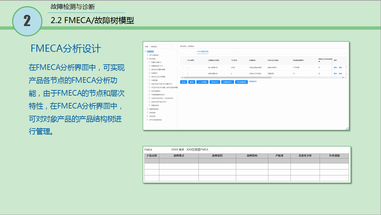Click the FMEA编号 column header
This screenshot has width=381, height=215.
190,60
